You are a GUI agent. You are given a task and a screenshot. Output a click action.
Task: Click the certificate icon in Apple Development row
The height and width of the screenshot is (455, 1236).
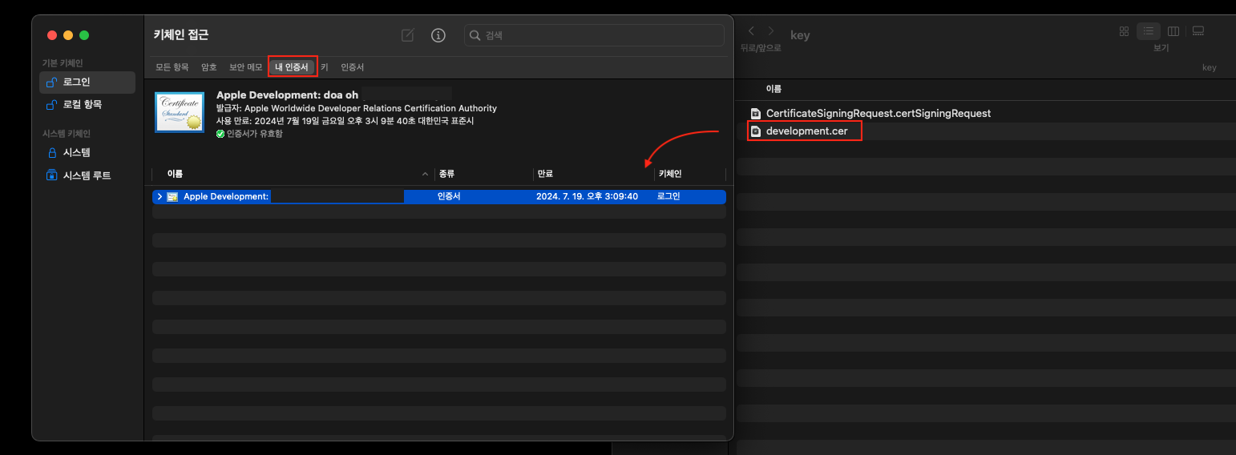[172, 196]
